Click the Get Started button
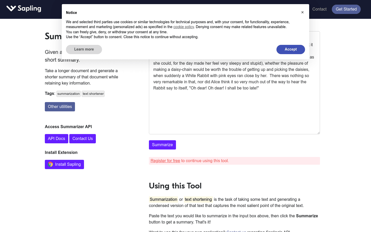371x232 pixels. click(x=346, y=9)
